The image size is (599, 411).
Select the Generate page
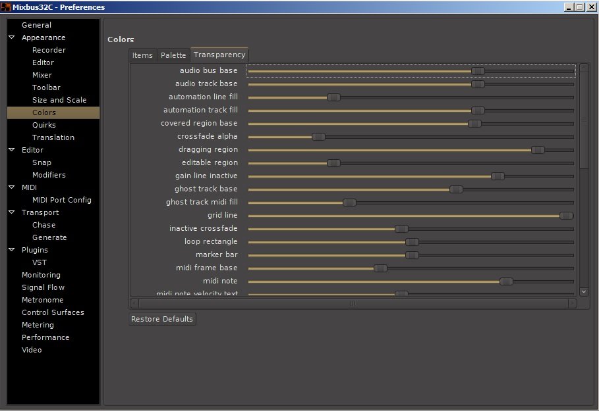click(49, 237)
